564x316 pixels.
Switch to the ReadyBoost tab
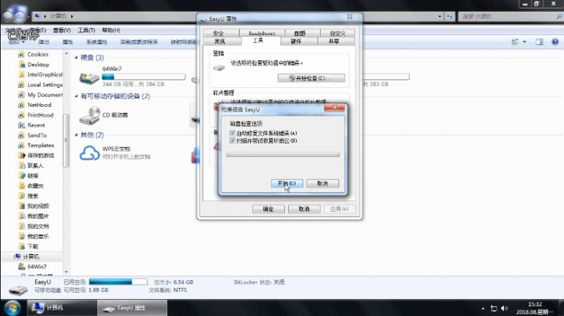point(262,33)
